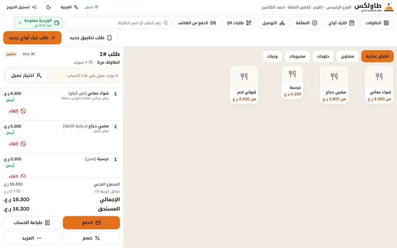Open the المزيد more options menu
Screen dimensions: 397x248
[32, 238]
